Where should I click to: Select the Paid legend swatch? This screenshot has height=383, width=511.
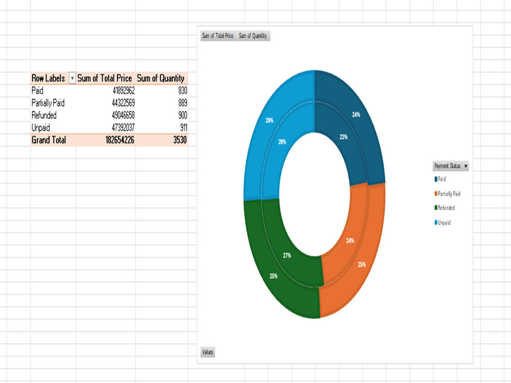click(x=436, y=179)
